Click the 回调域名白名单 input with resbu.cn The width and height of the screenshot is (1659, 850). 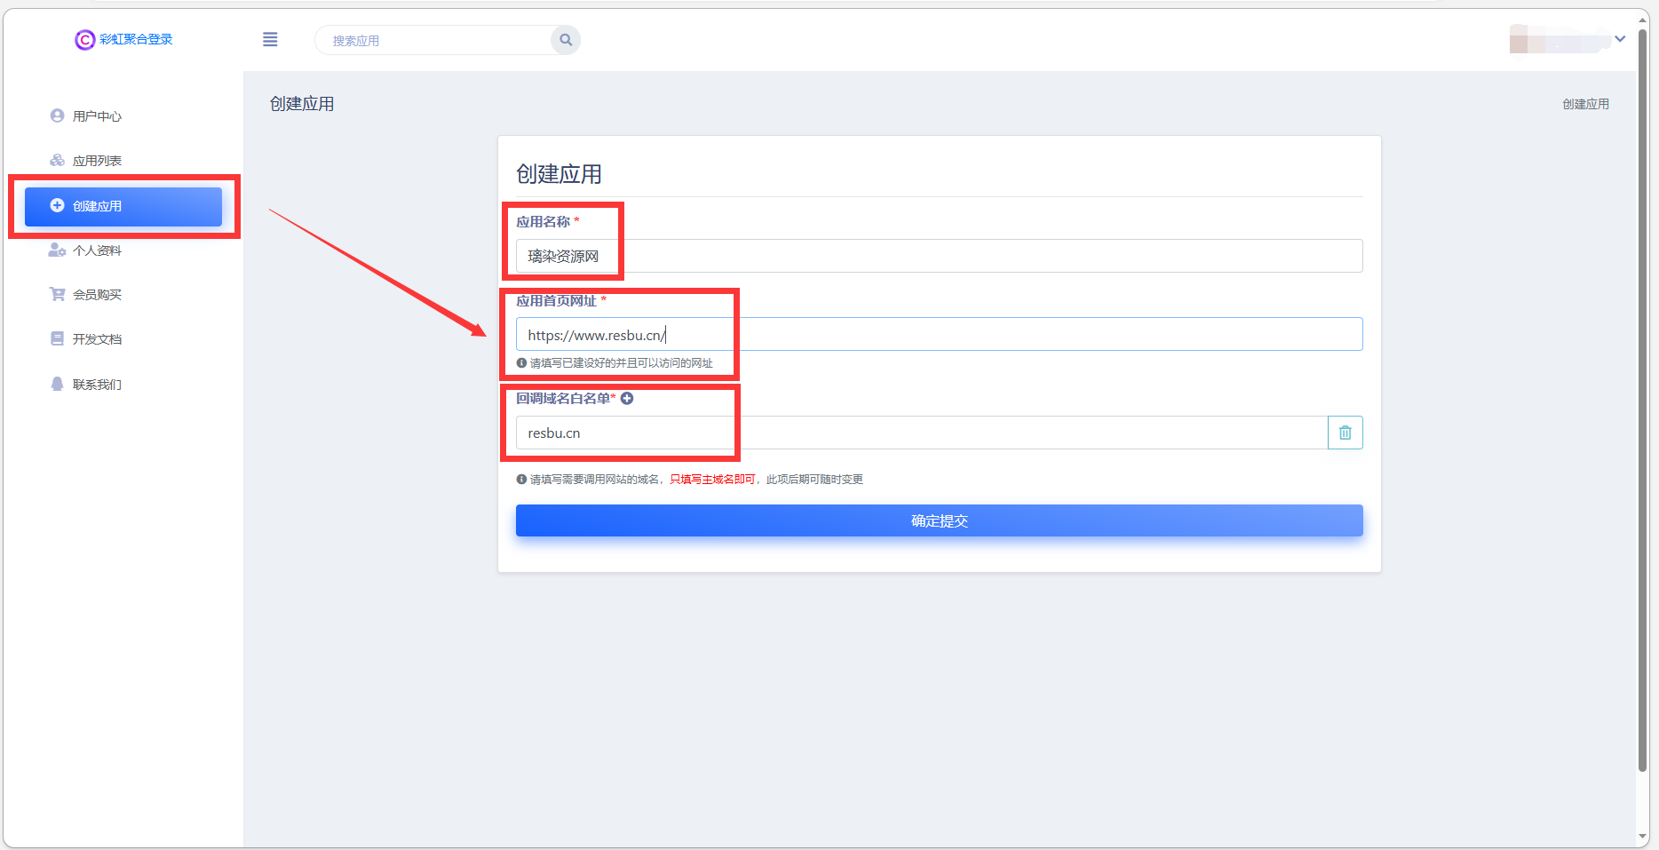[922, 433]
